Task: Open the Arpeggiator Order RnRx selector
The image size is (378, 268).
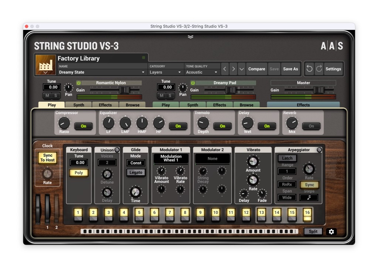Action: coord(287,184)
